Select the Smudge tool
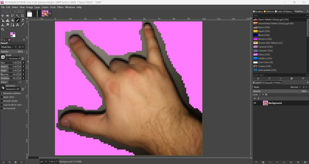309x164 pixels. pyautogui.click(x=7, y=25)
